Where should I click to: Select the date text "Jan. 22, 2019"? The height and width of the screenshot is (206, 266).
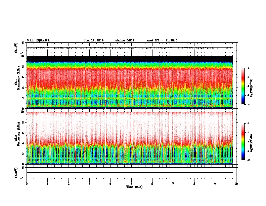click(94, 40)
